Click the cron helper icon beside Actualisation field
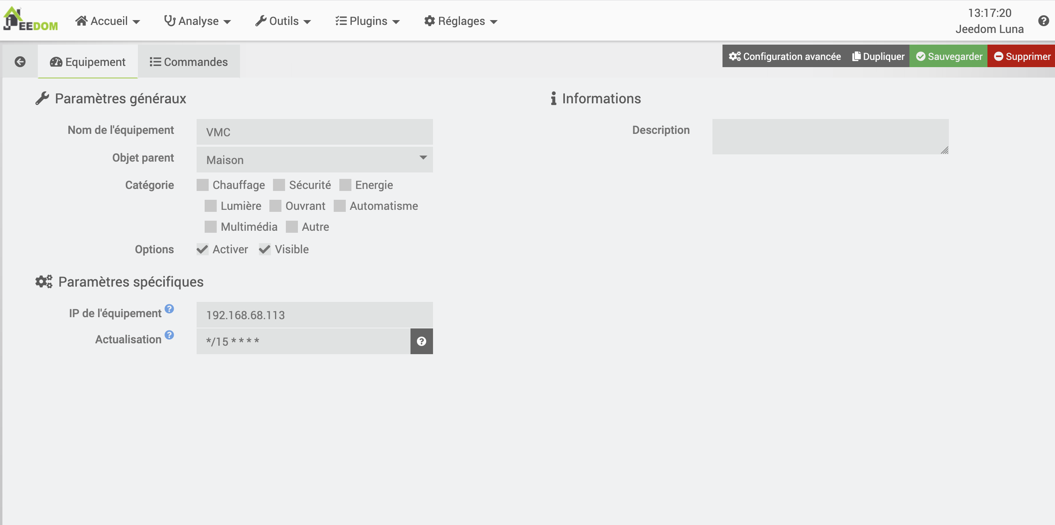Image resolution: width=1055 pixels, height=525 pixels. click(x=421, y=341)
